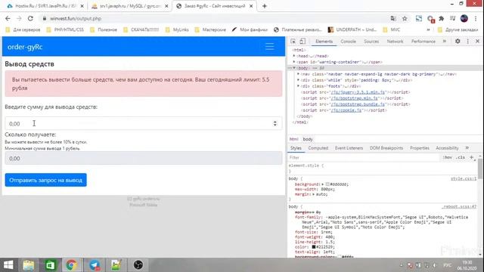Close the DevTools panel
Viewport: 484px width, 272px height.
click(477, 41)
